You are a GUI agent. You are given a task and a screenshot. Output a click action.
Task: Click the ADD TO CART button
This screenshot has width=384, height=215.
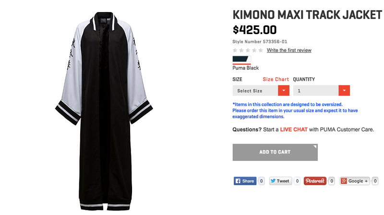coord(275,152)
